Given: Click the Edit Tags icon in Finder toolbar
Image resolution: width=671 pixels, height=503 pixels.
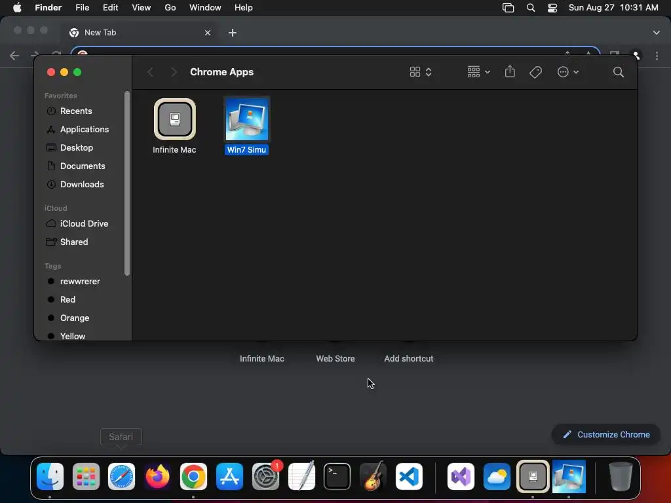Looking at the screenshot, I should [535, 72].
